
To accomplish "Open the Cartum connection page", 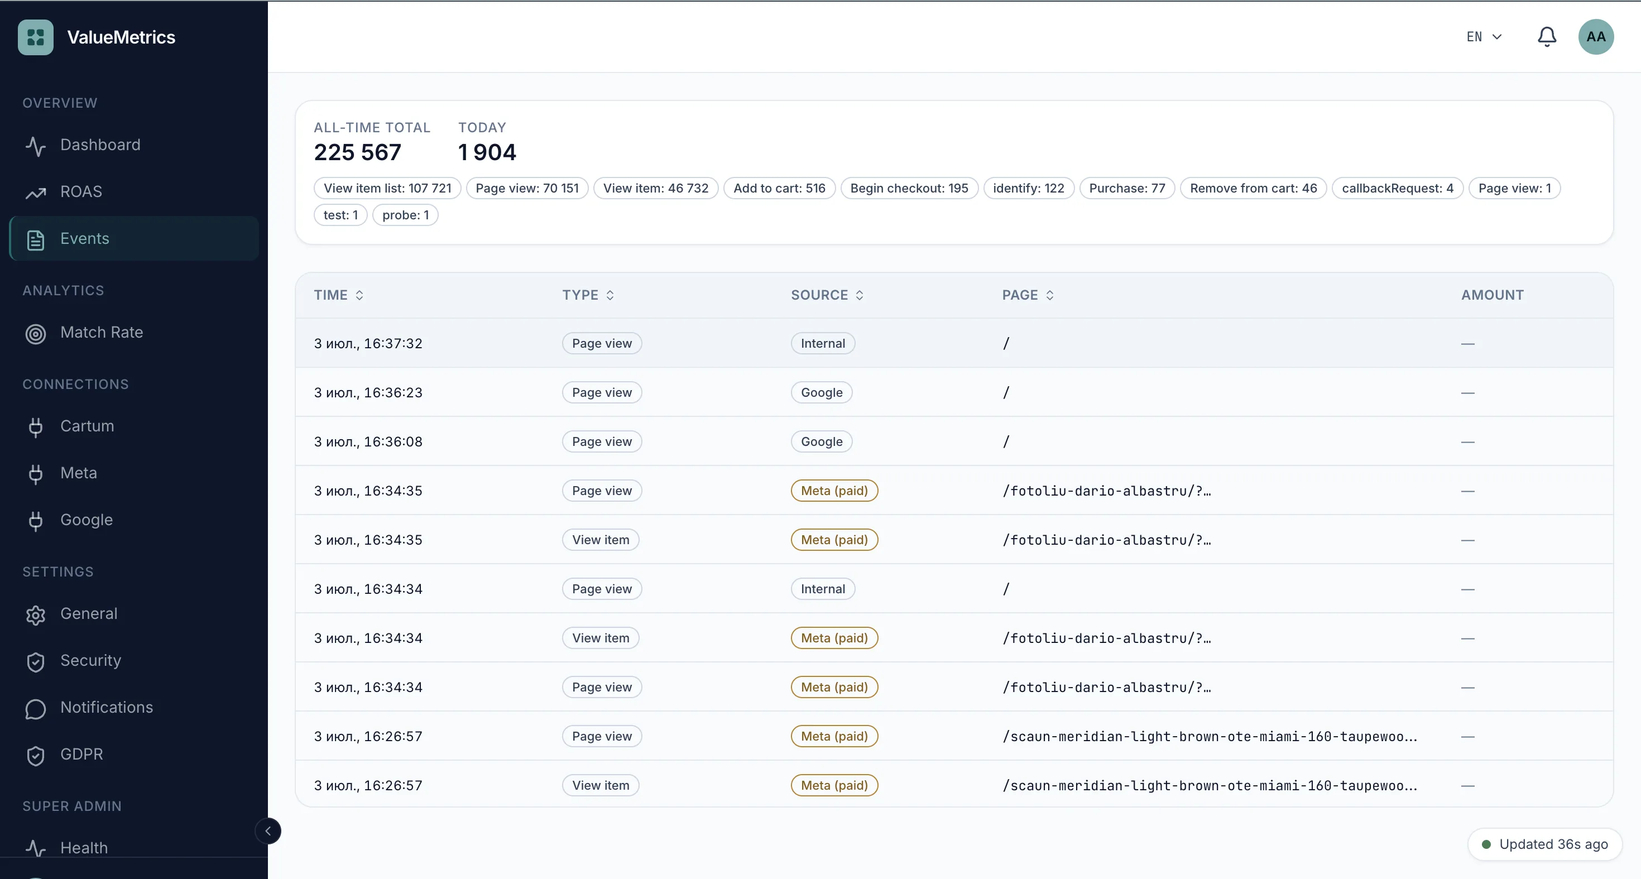I will 135,425.
